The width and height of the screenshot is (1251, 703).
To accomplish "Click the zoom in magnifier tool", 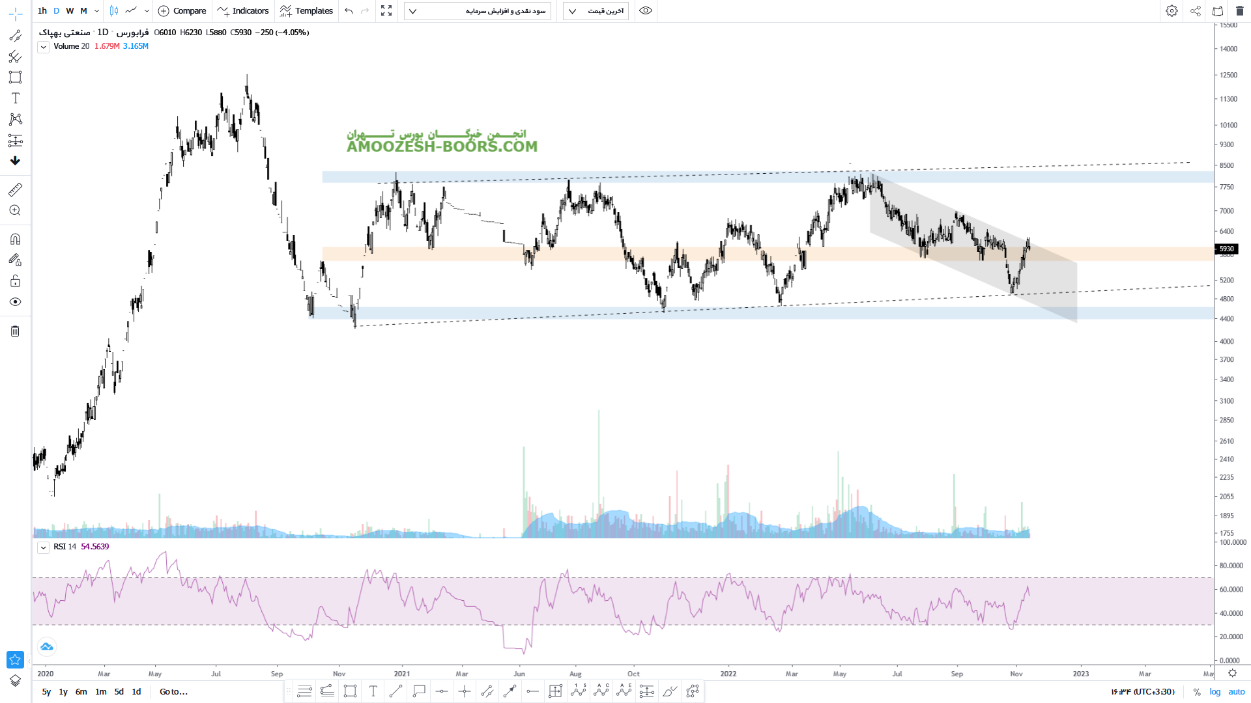I will tap(15, 210).
